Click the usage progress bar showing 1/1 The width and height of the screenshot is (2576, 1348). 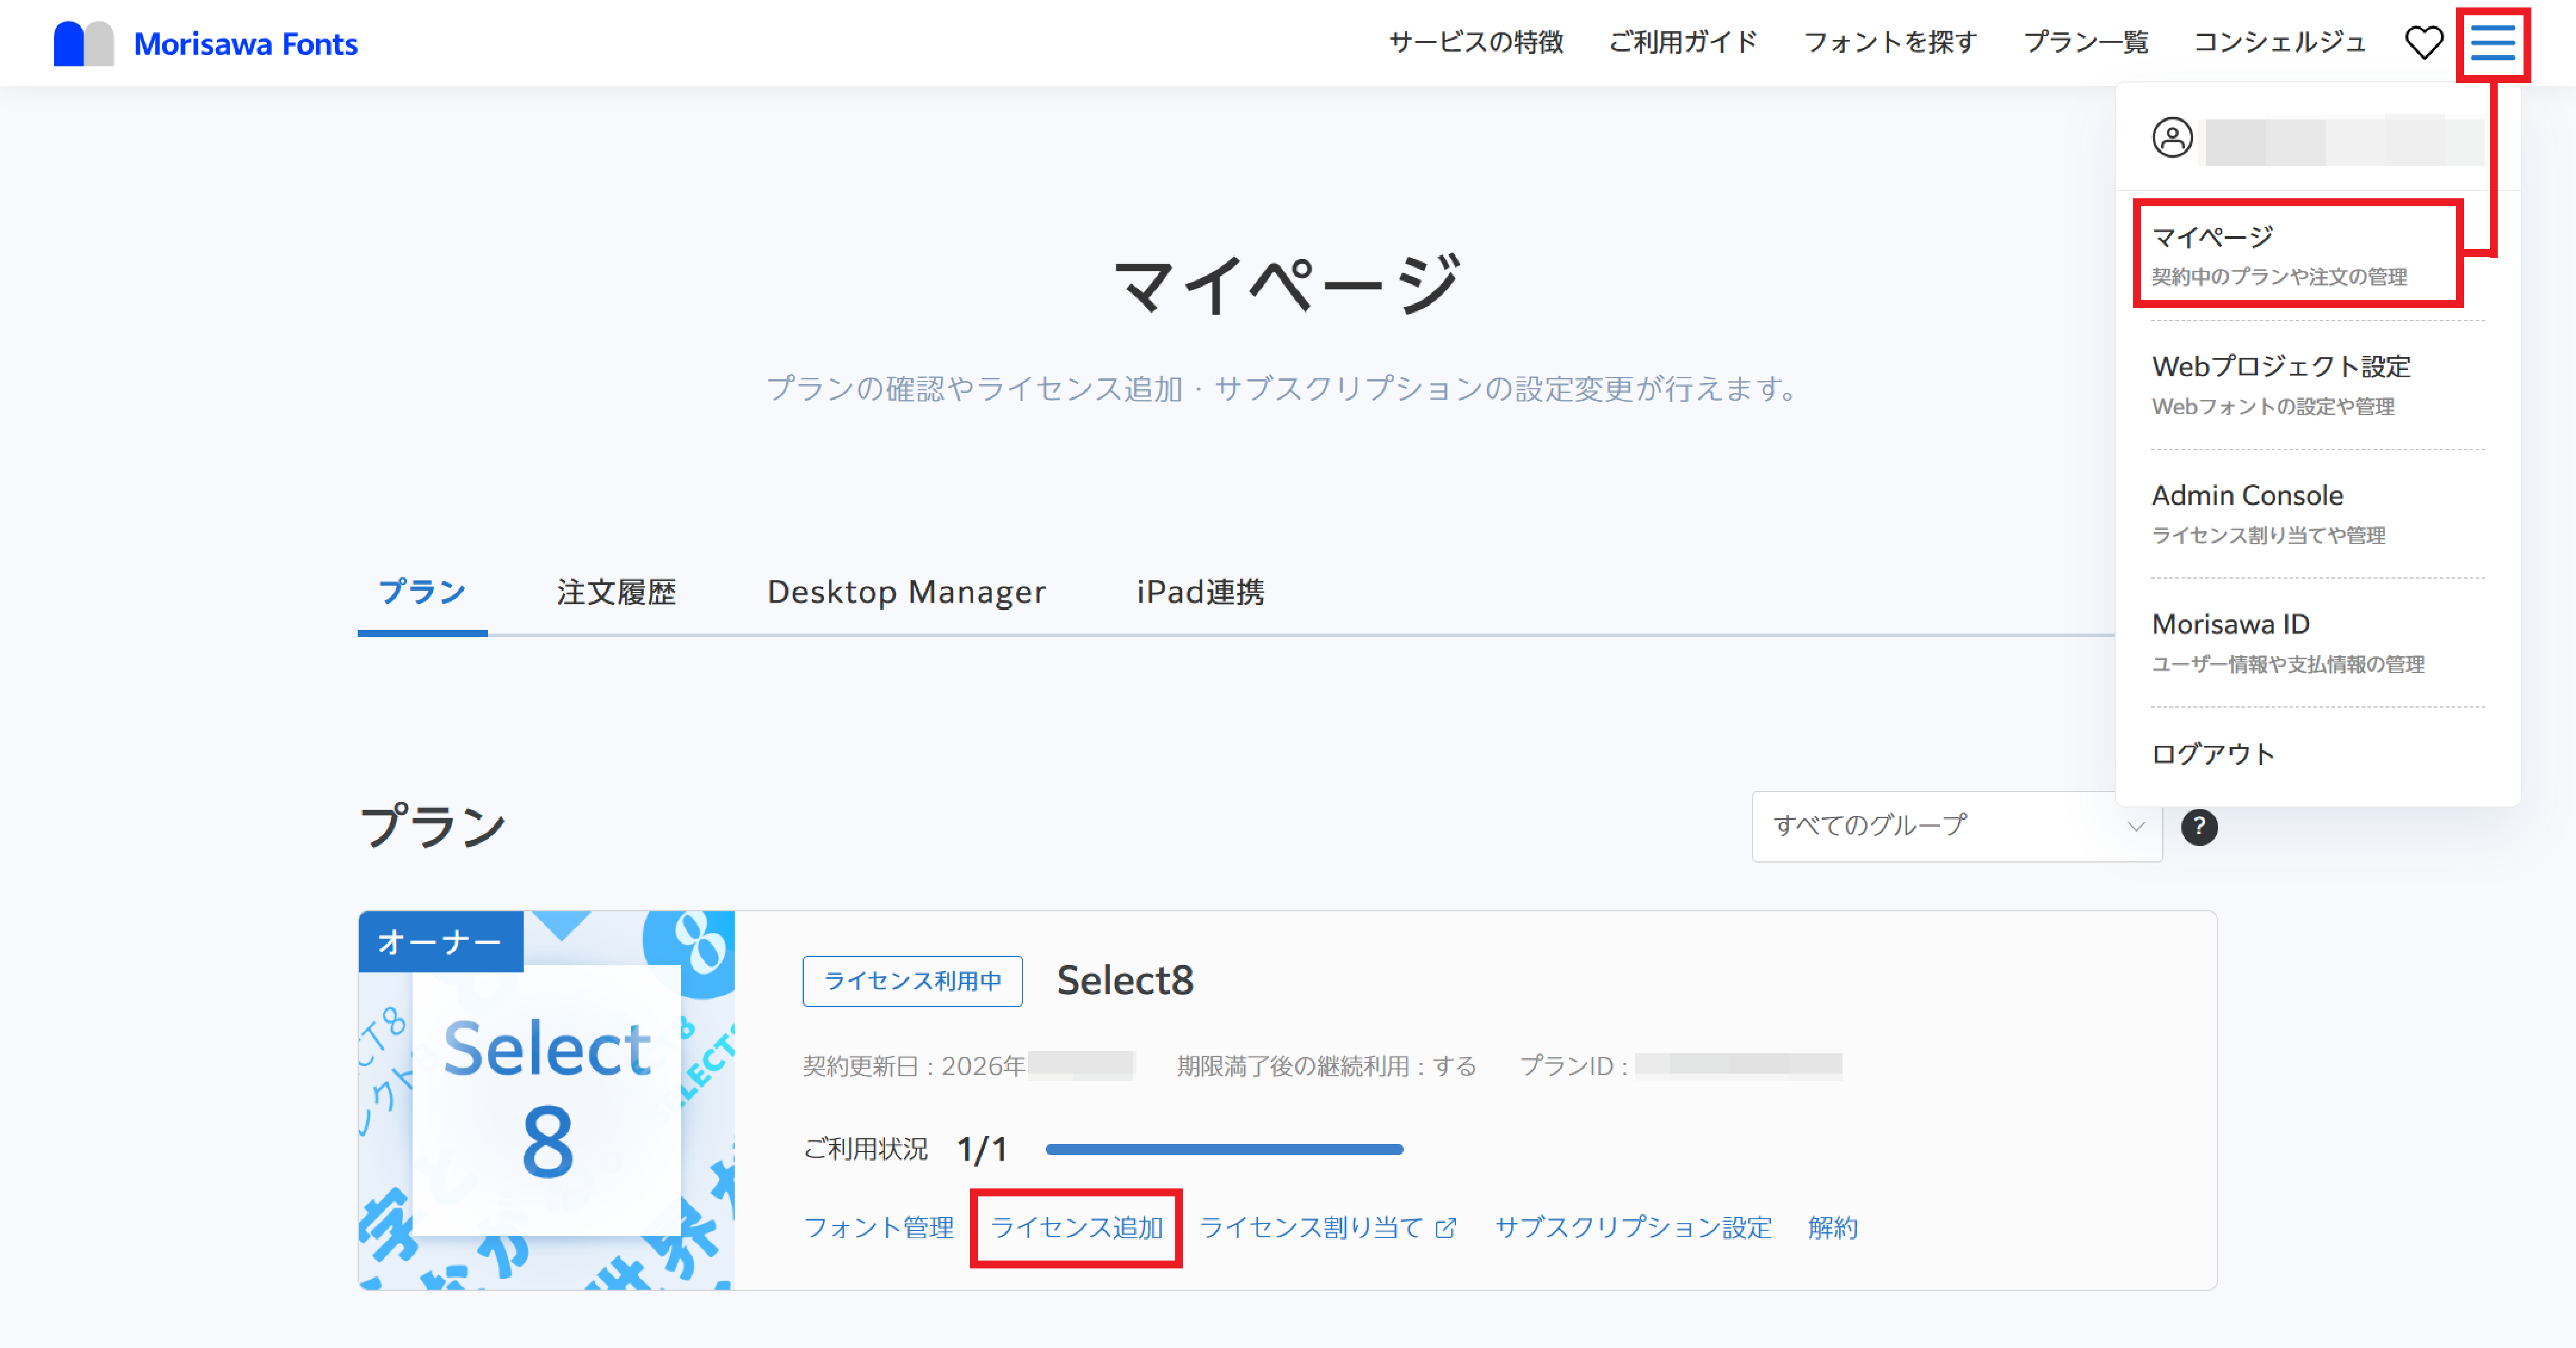click(x=1225, y=1149)
